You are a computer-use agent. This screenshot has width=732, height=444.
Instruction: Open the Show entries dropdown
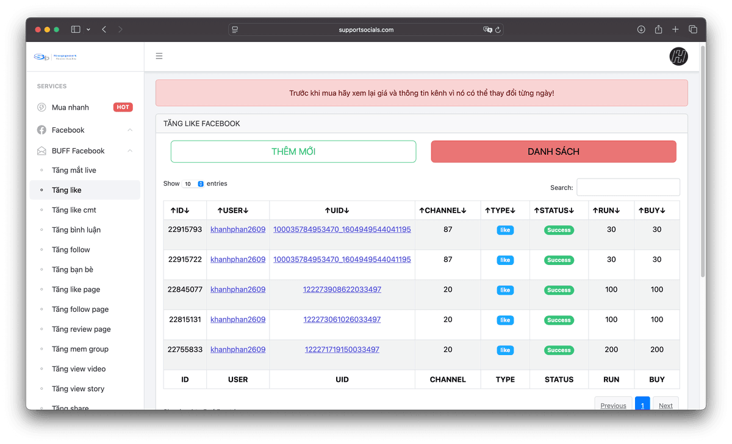[193, 184]
